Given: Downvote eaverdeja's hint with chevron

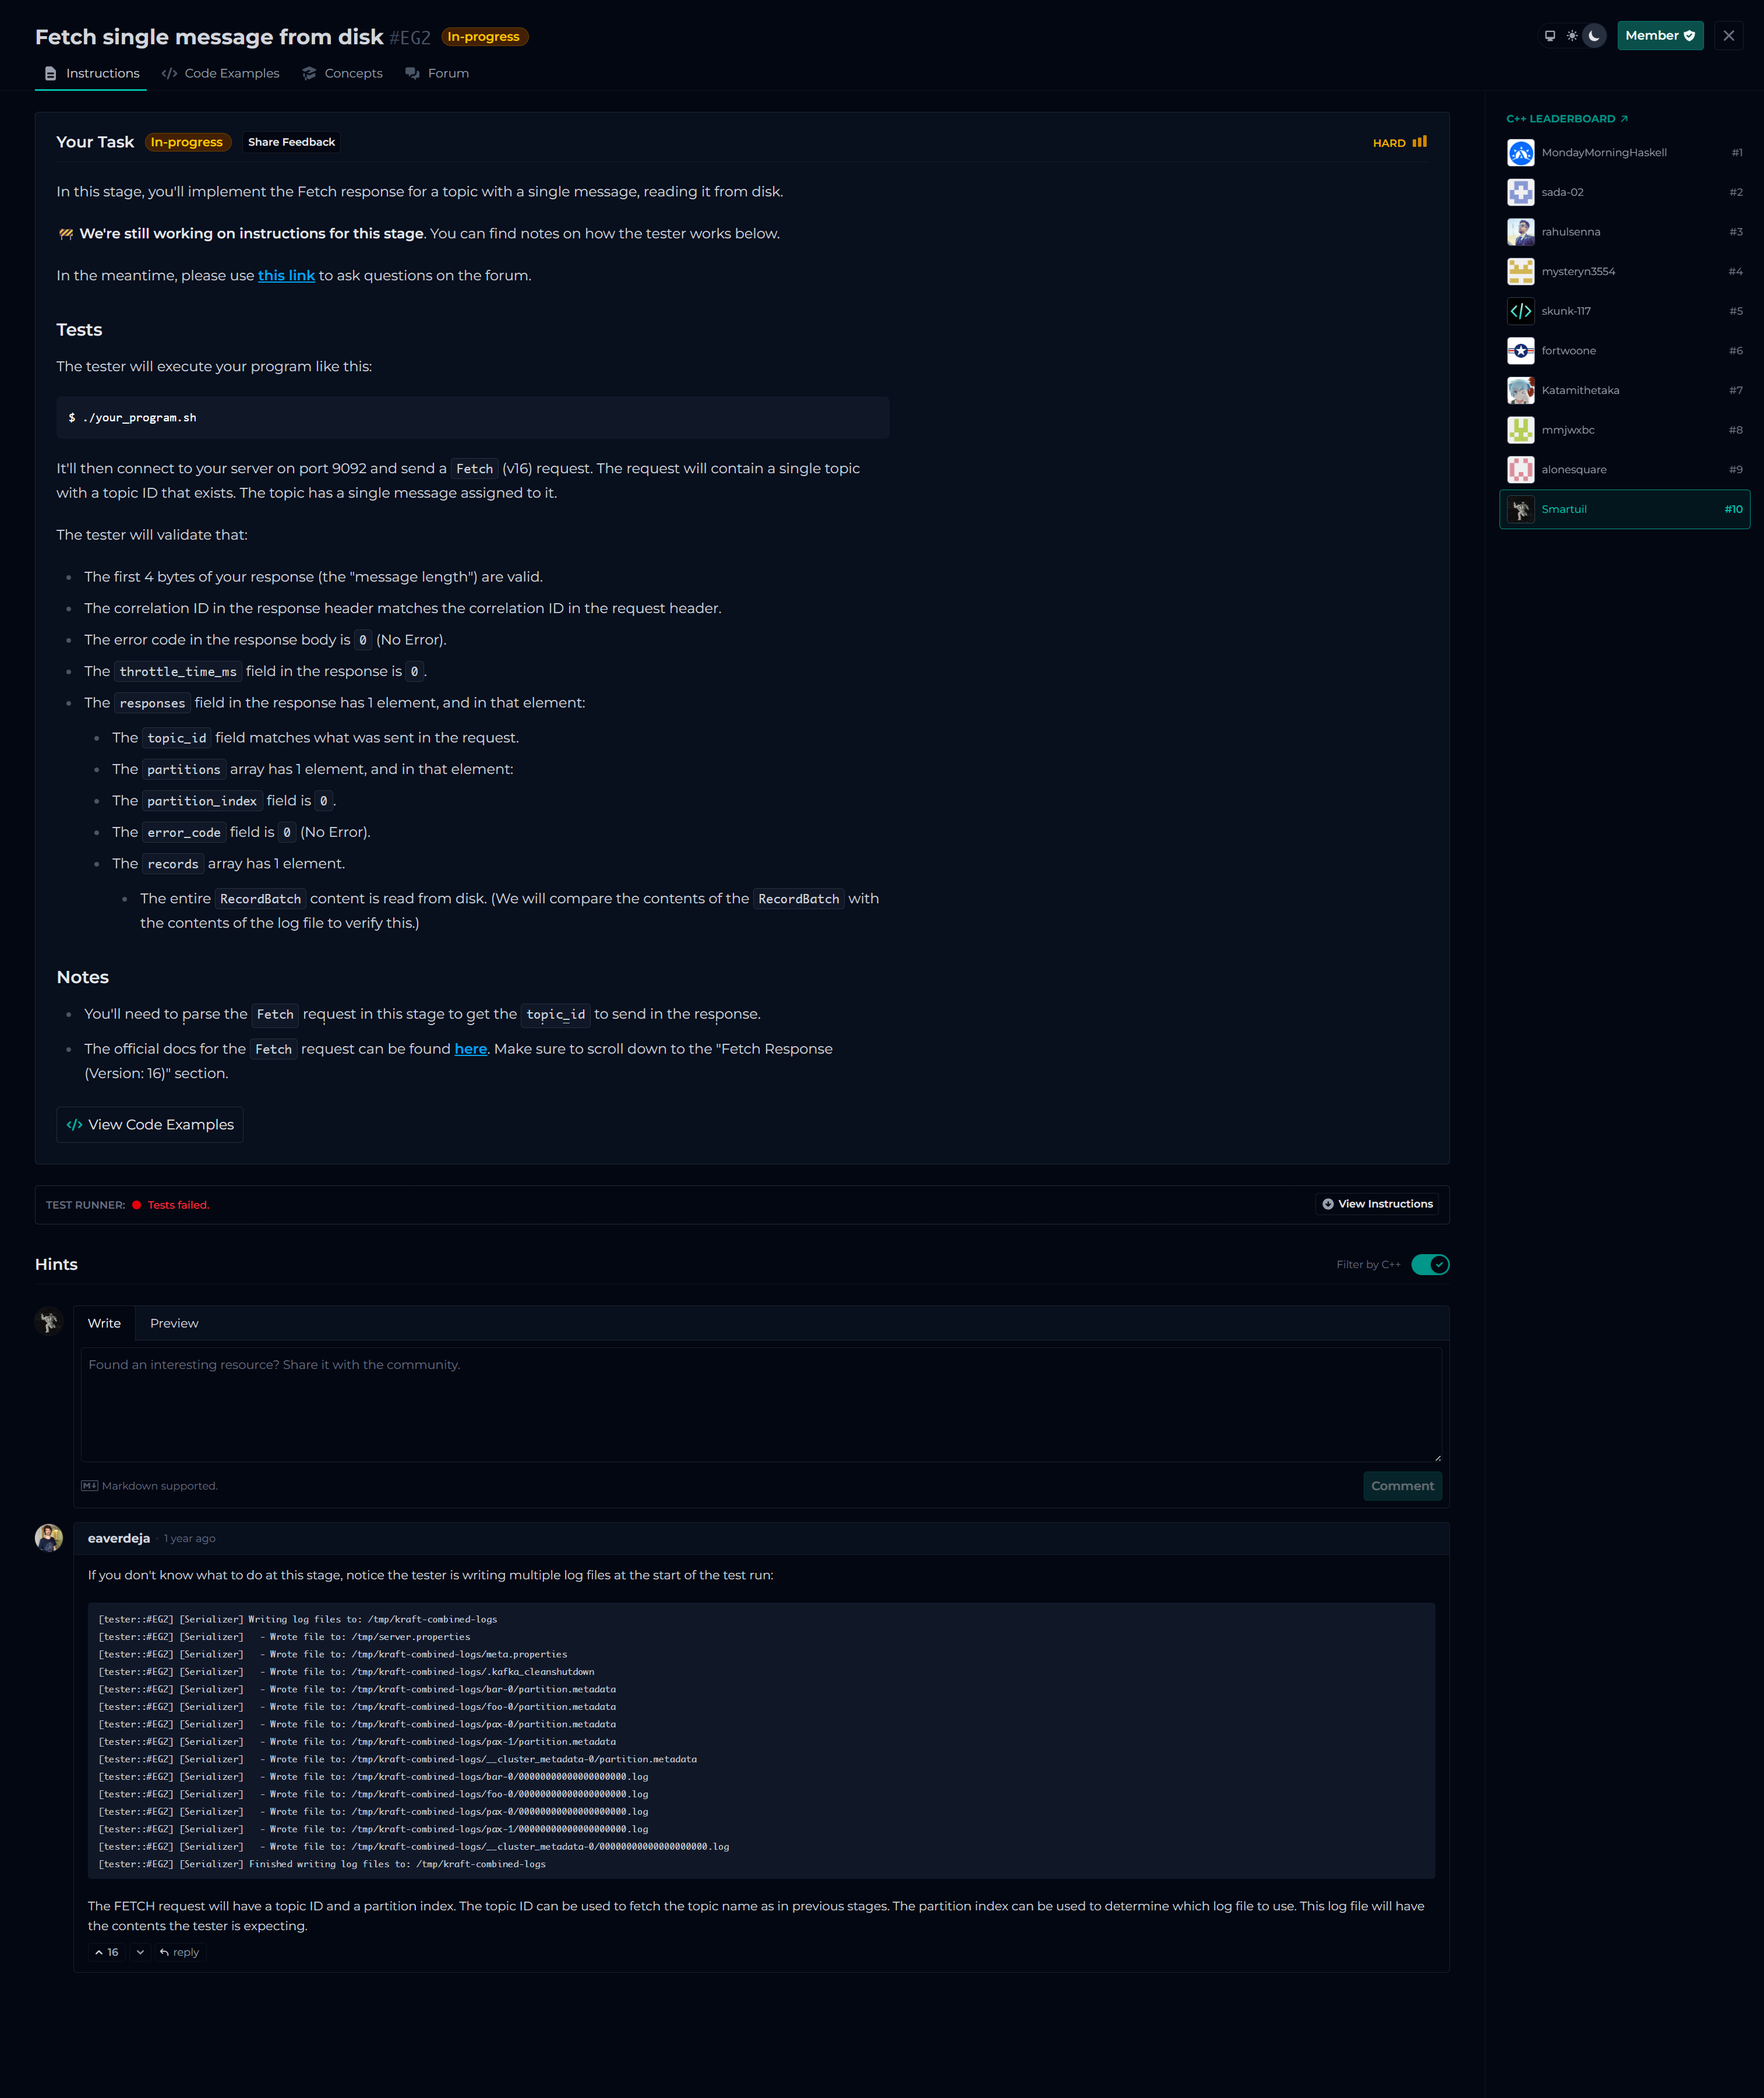Looking at the screenshot, I should [140, 1952].
